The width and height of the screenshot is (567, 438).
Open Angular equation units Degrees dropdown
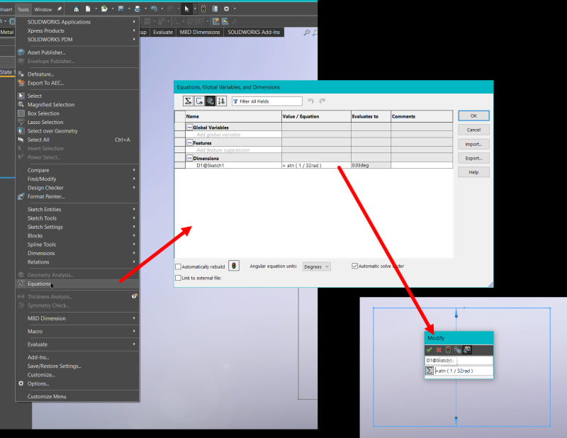316,266
